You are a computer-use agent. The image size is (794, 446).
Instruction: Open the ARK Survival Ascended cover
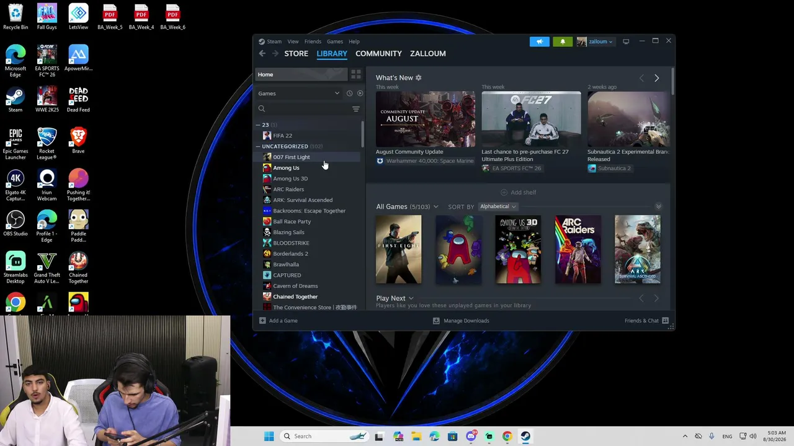pos(638,250)
